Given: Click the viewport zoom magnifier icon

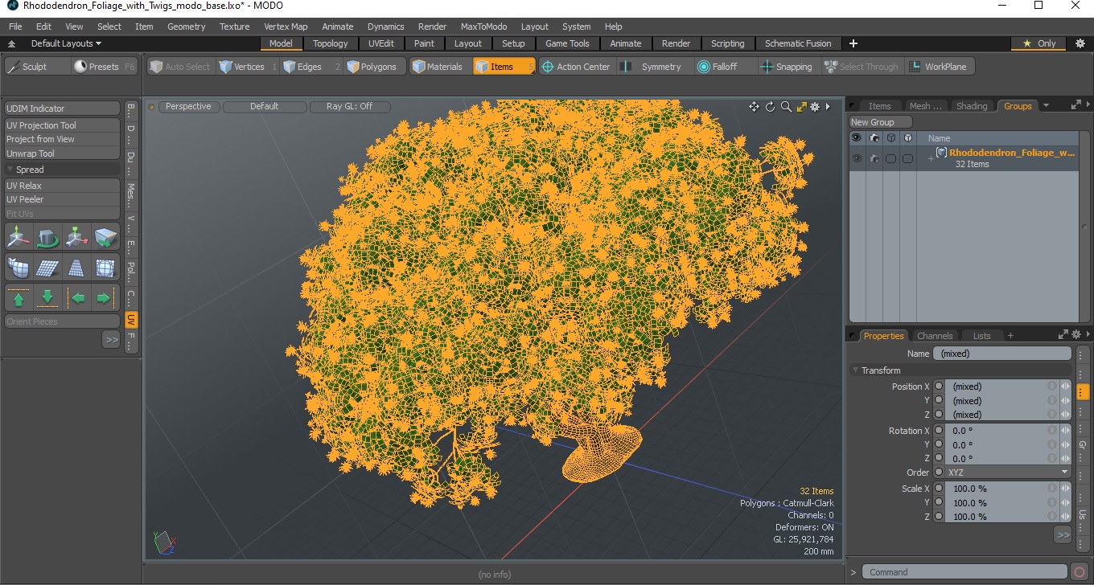Looking at the screenshot, I should (x=786, y=107).
